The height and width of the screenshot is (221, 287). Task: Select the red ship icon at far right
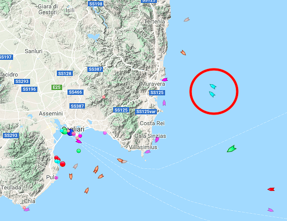pyautogui.click(x=271, y=189)
